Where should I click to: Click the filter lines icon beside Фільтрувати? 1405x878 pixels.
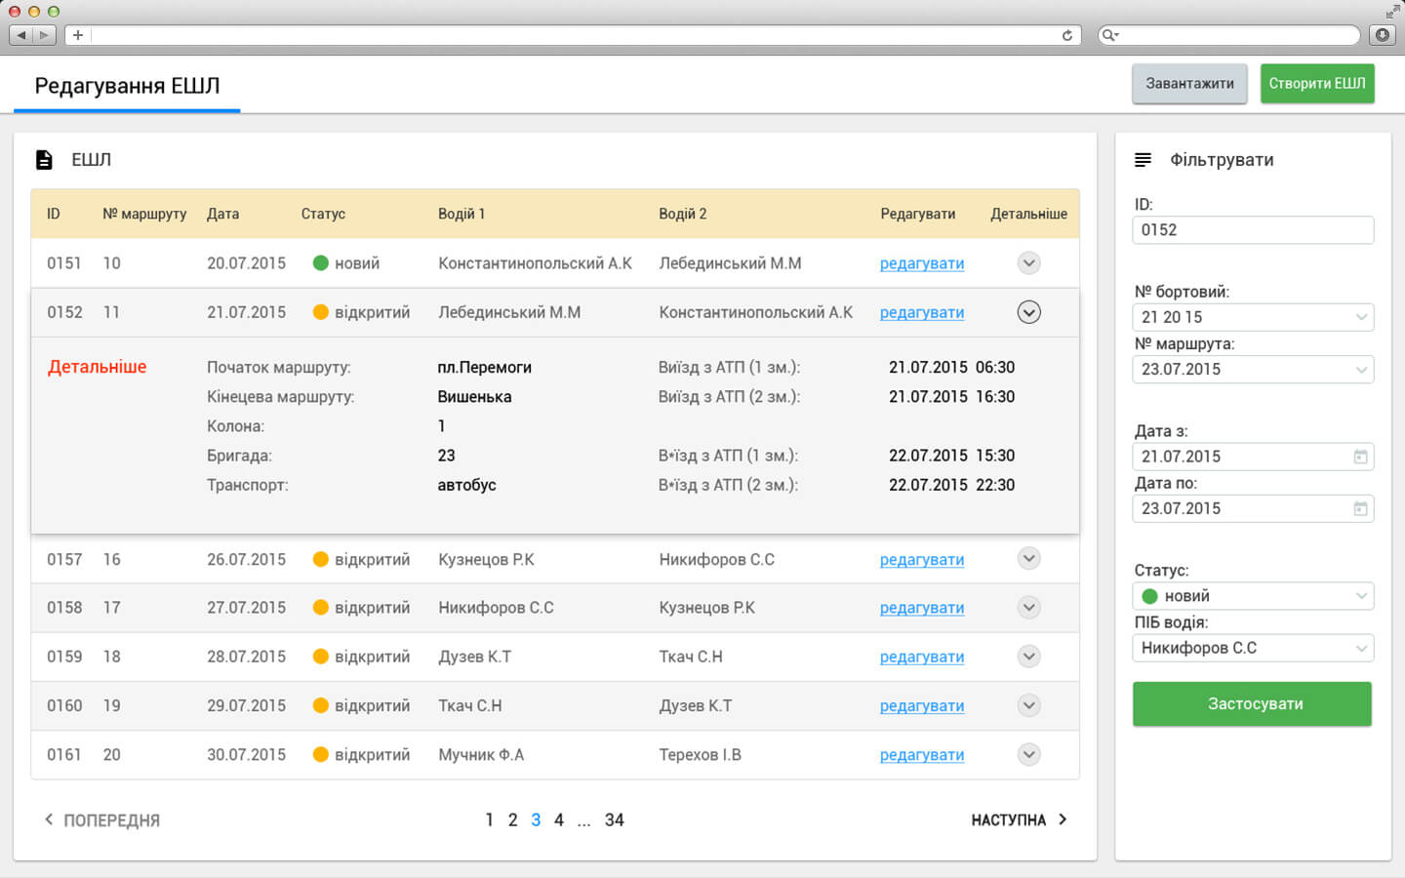(x=1143, y=159)
